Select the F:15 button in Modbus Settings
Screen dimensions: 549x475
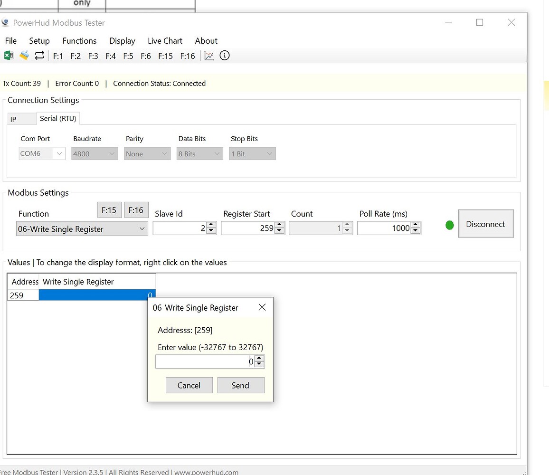(x=109, y=210)
